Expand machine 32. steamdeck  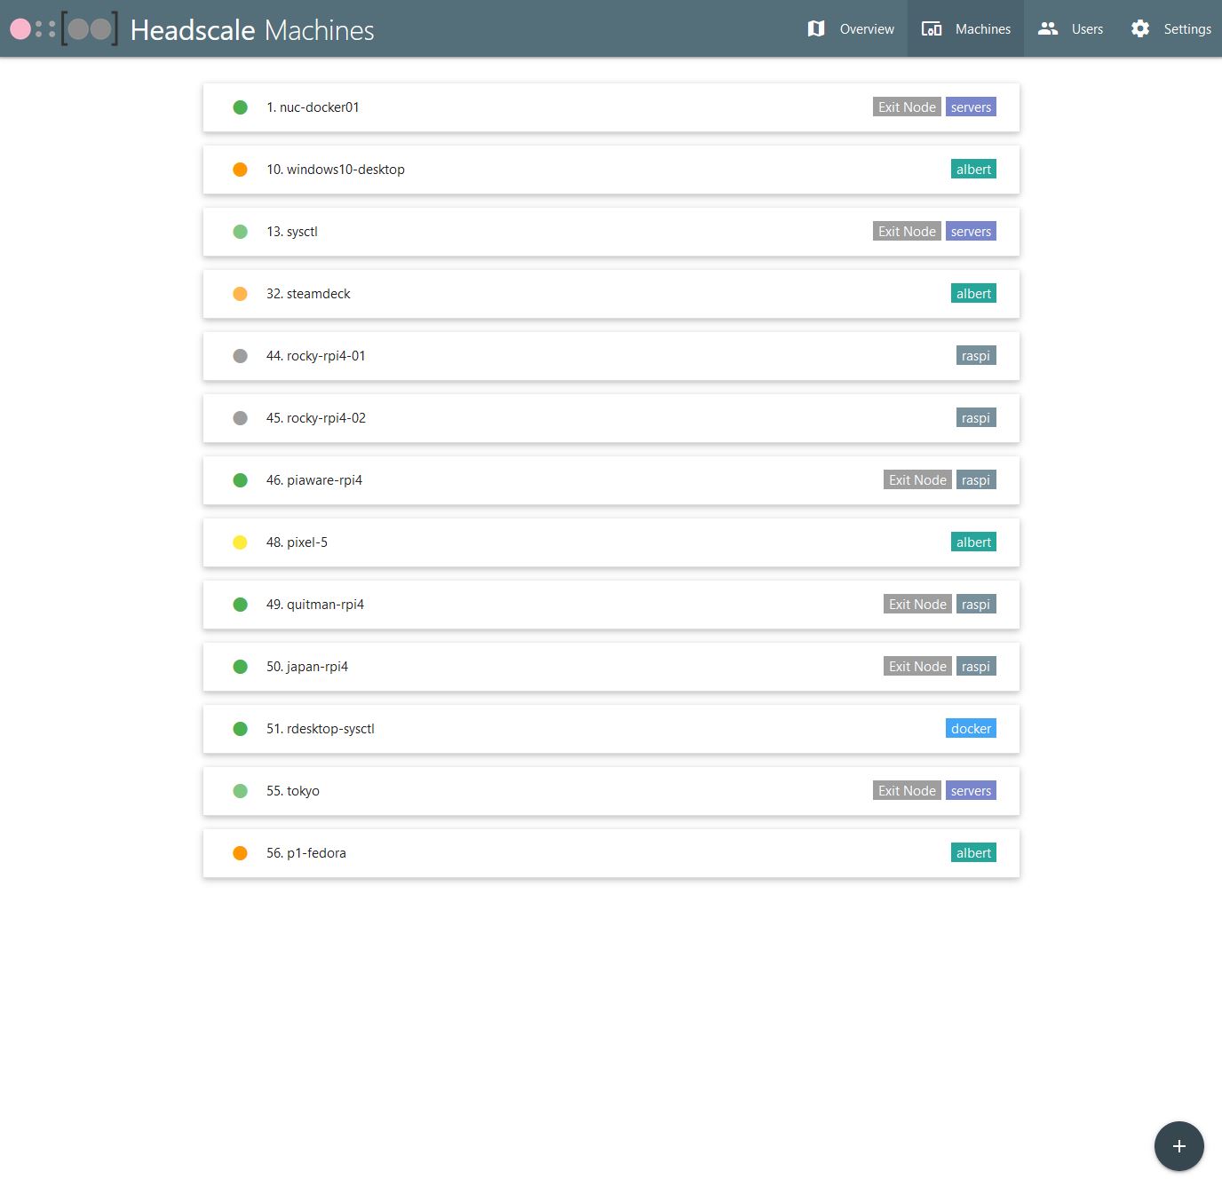click(611, 294)
